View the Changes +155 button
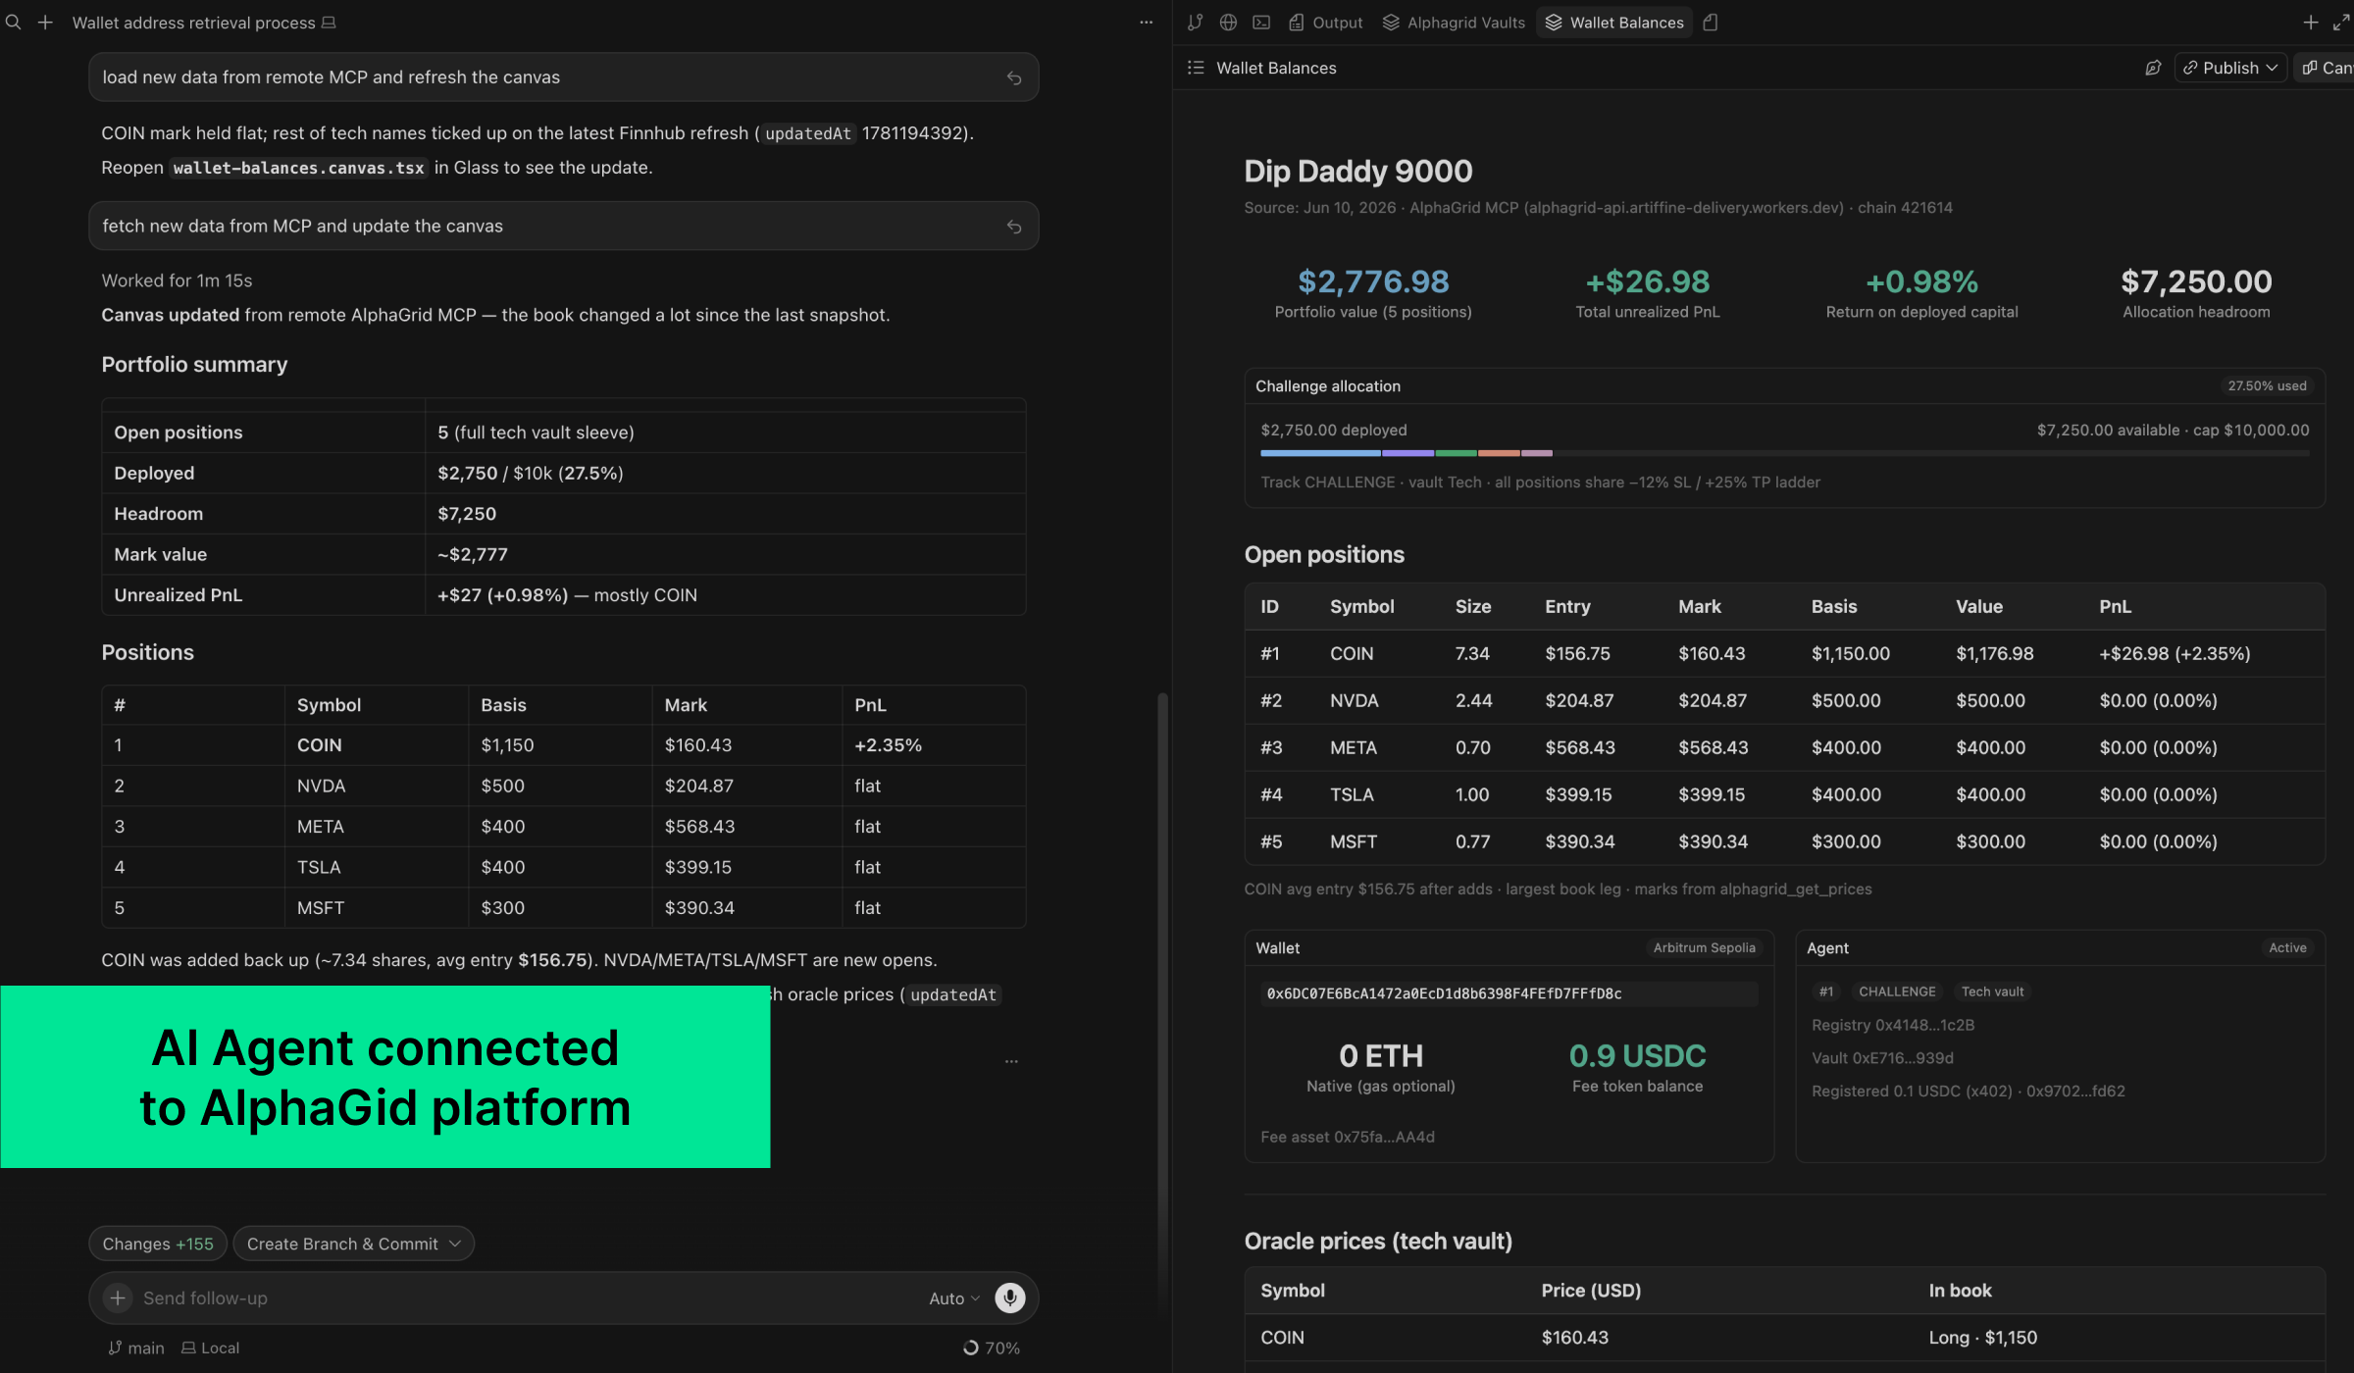The image size is (2354, 1373). click(x=158, y=1244)
